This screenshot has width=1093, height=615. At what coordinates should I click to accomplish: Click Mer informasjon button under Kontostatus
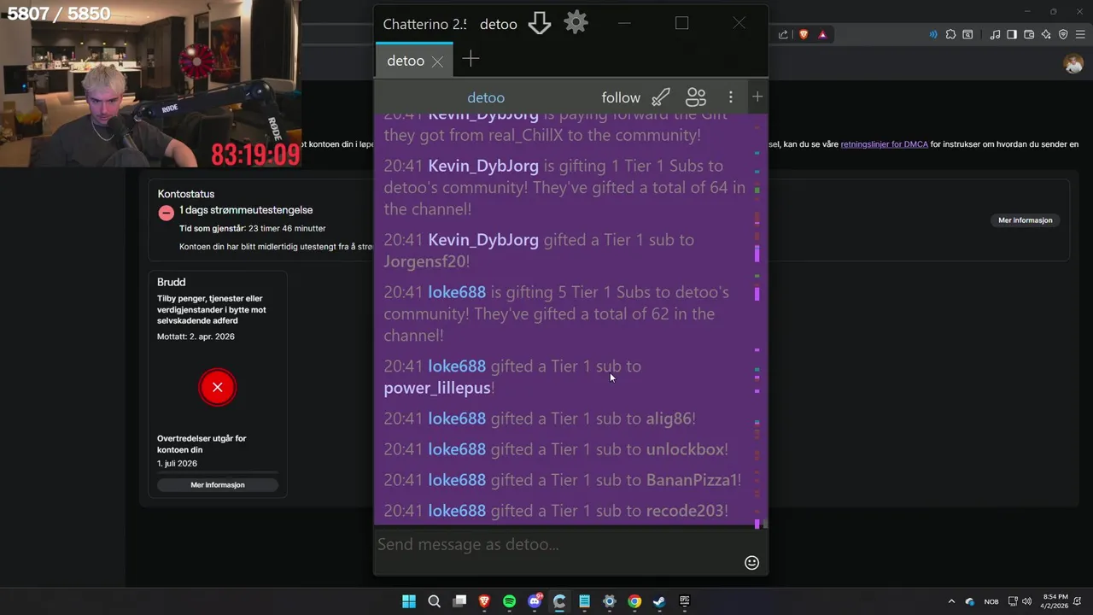1026,220
